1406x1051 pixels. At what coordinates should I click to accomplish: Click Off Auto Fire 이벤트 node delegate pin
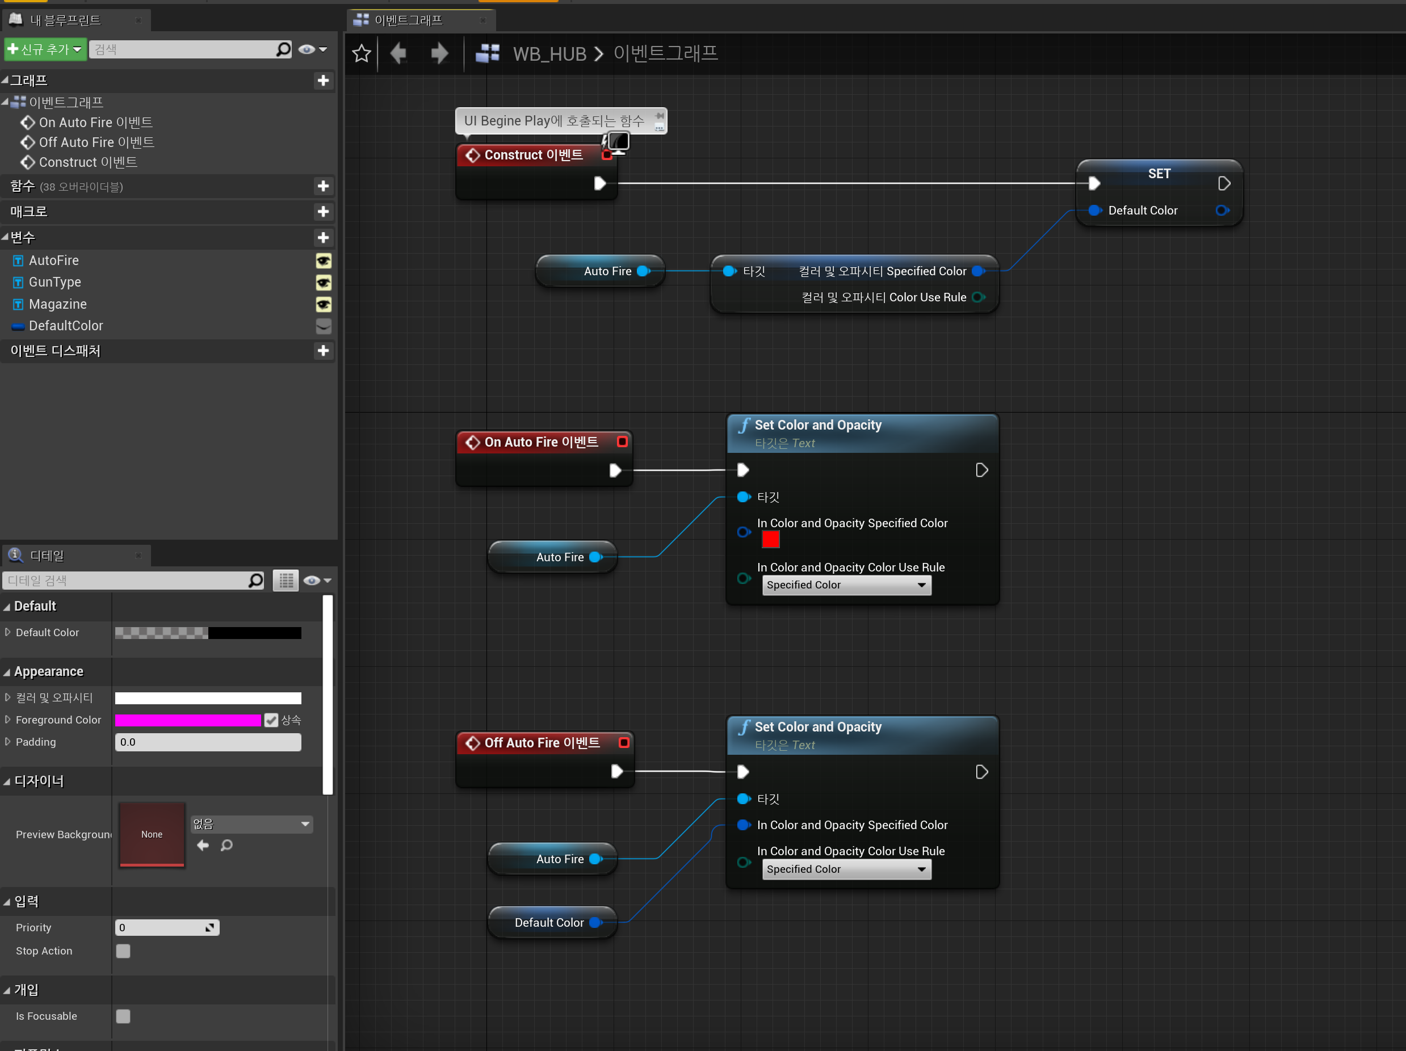coord(624,742)
